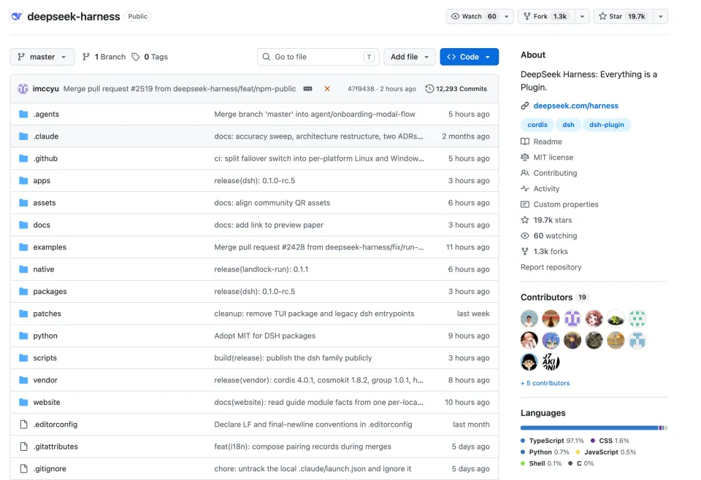
Task: Click the .editorconfig file icon
Action: click(x=23, y=424)
